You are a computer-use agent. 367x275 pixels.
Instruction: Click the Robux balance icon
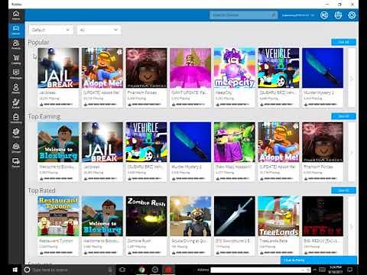[324, 15]
